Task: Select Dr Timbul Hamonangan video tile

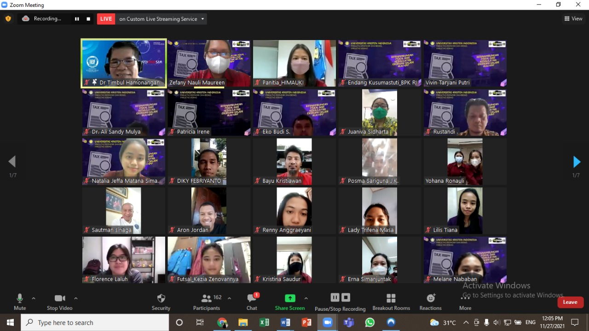Action: tap(124, 63)
